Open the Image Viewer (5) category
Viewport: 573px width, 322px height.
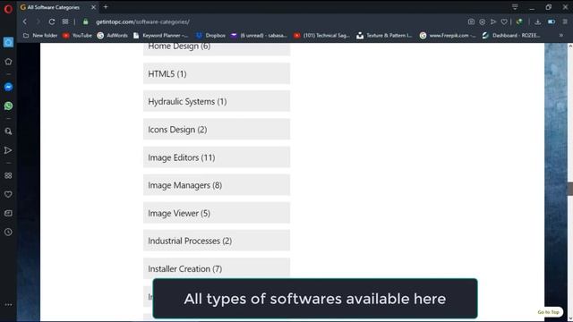tap(217, 213)
